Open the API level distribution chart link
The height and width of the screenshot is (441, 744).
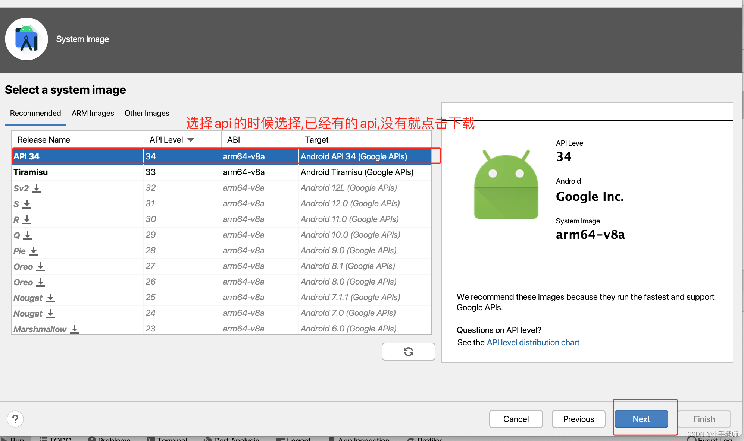tap(533, 342)
